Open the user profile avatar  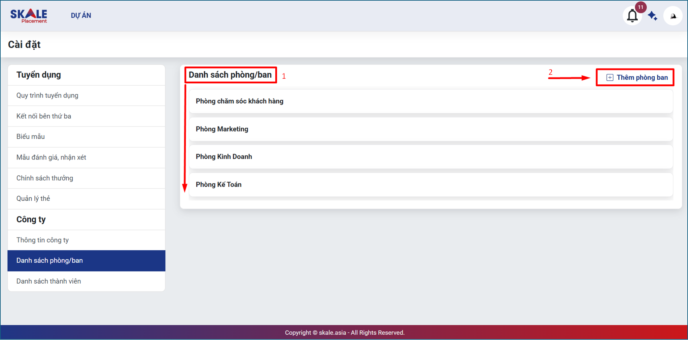click(x=673, y=16)
